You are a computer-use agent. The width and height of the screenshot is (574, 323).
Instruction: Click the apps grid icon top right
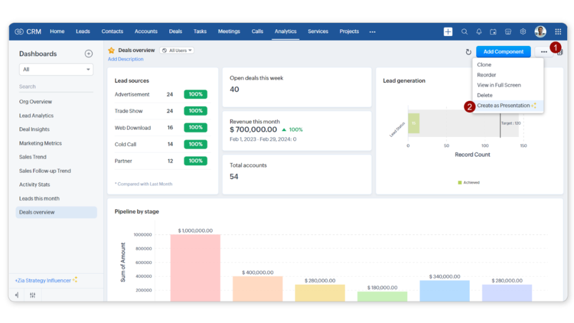pos(558,31)
